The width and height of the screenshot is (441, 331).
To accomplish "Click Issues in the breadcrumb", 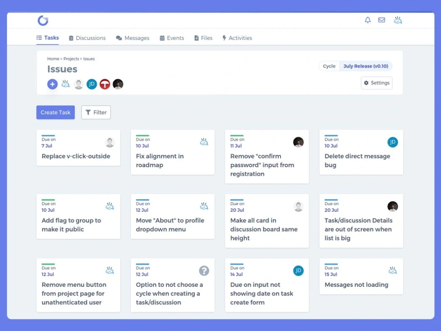I will click(89, 59).
